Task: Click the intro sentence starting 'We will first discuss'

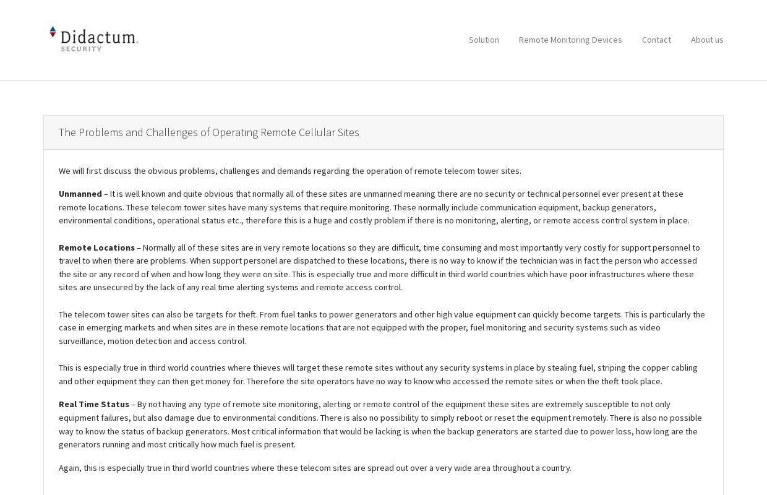Action: [x=289, y=171]
